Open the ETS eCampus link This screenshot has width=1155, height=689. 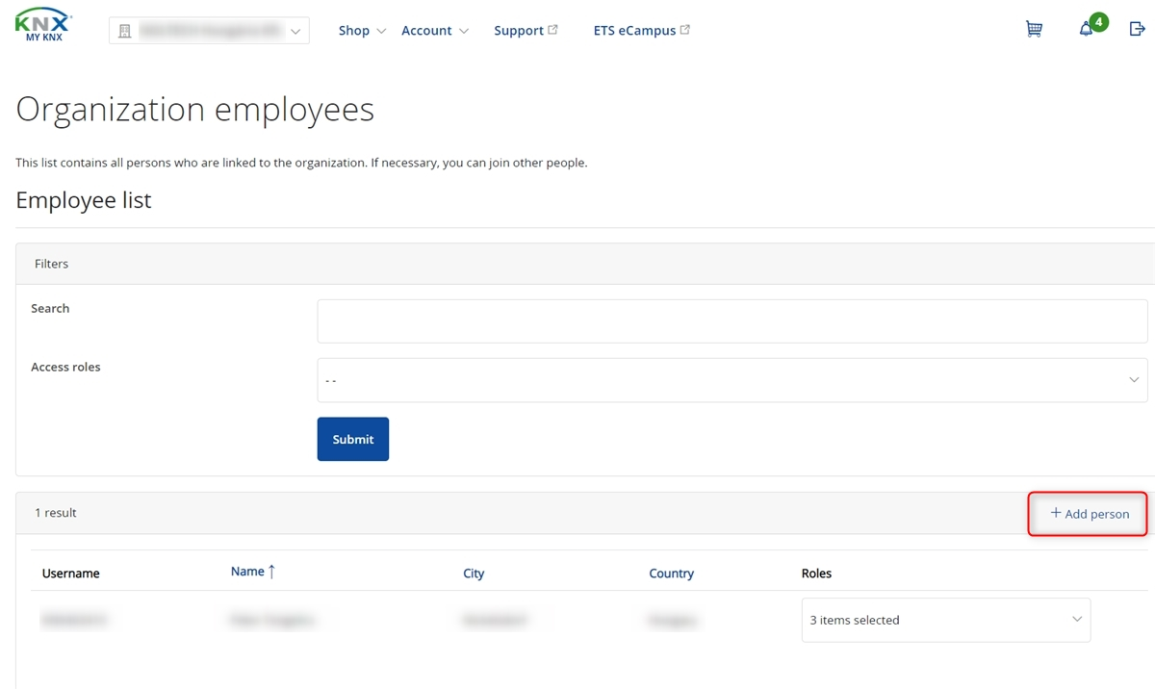[634, 31]
